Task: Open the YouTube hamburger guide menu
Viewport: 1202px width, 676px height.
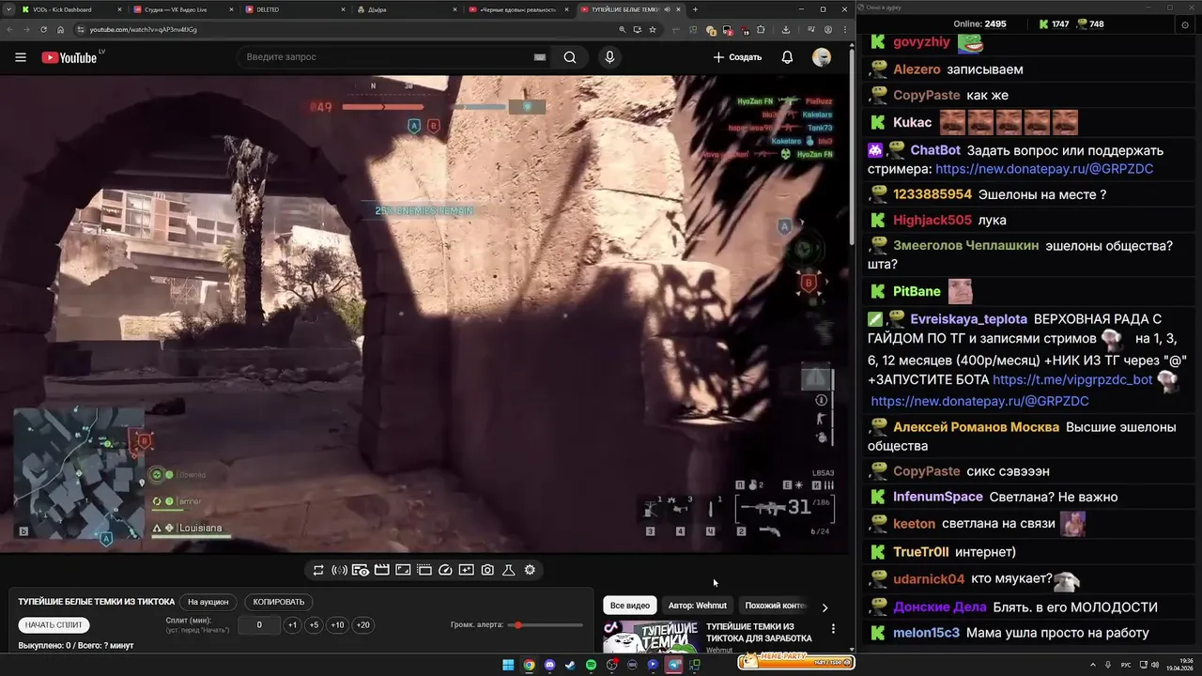Action: 21,57
